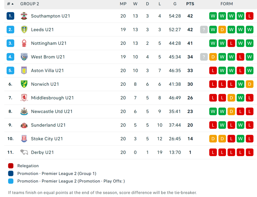Click the Southampton U21 rank 1 badge
This screenshot has height=197, width=257.
coord(10,16)
